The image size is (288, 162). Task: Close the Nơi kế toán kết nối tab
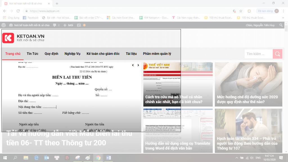[x=49, y=3]
